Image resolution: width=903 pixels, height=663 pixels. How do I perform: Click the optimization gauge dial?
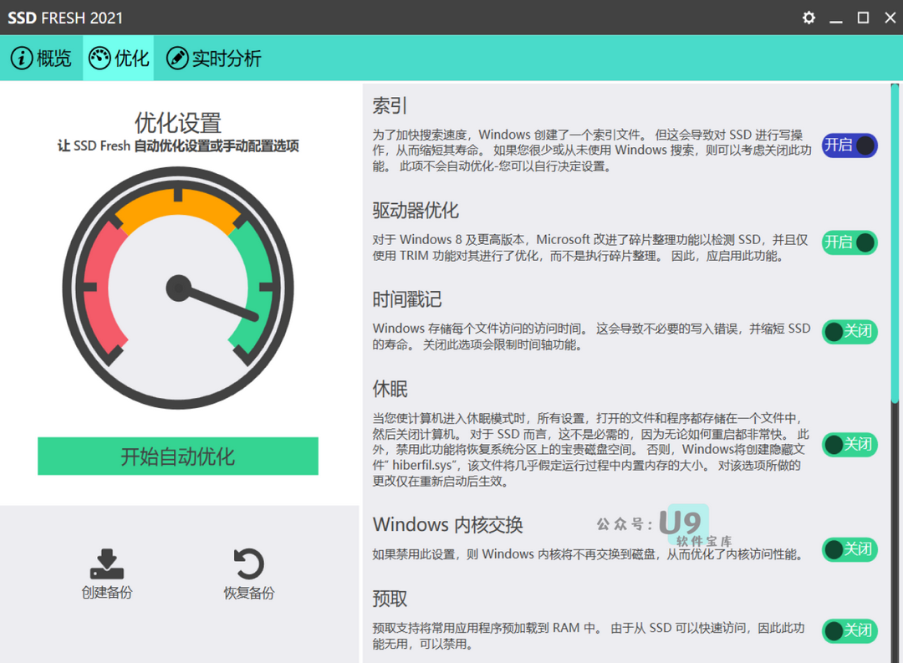tap(178, 288)
